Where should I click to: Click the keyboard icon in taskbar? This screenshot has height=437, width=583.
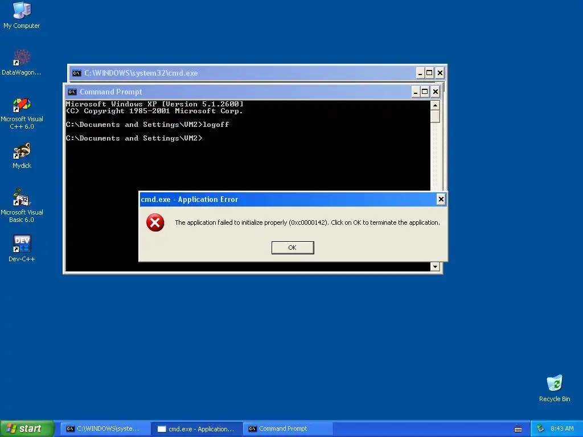click(x=518, y=429)
